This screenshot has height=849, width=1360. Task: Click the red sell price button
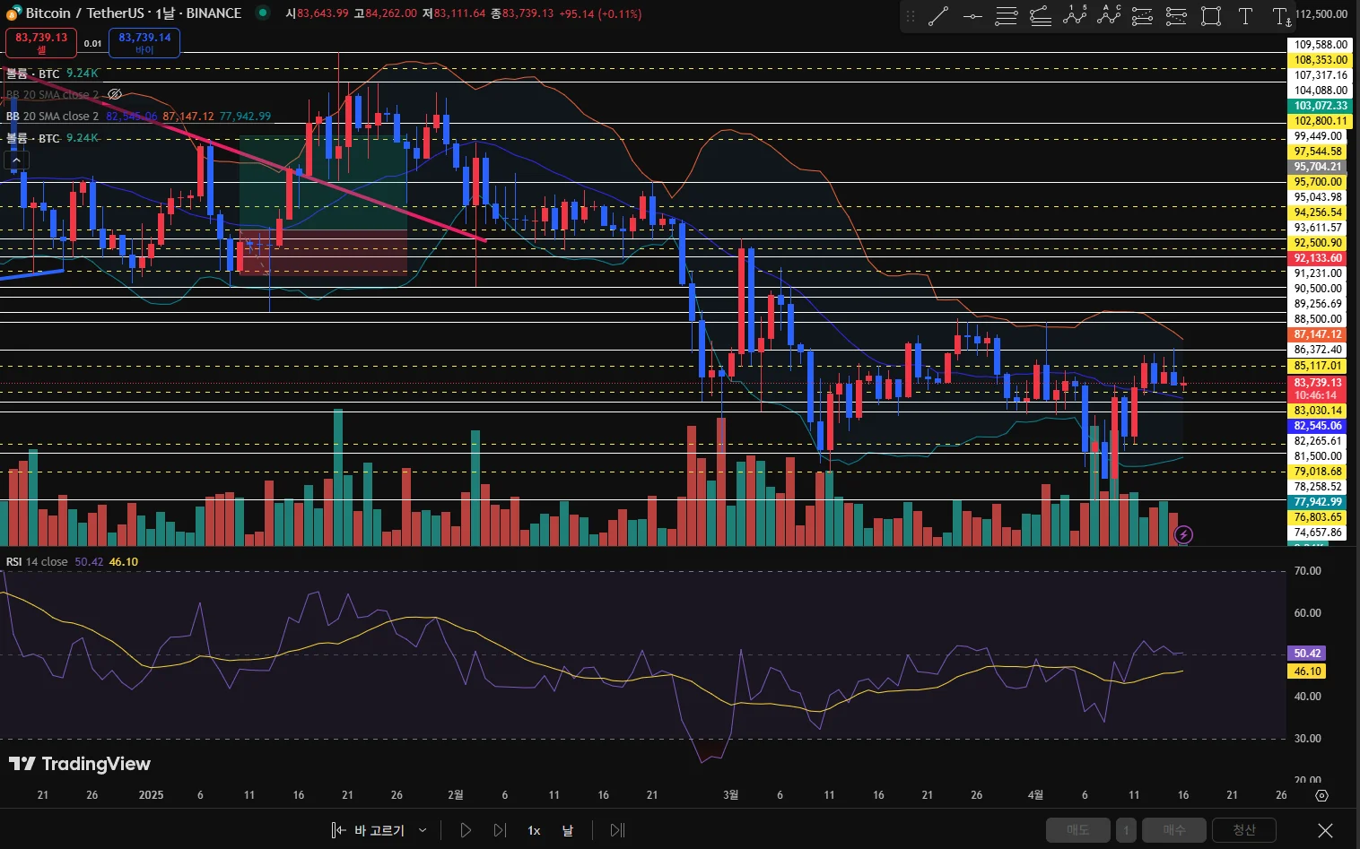[41, 42]
